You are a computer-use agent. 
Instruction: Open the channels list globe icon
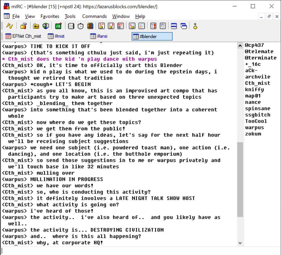pos(46,26)
